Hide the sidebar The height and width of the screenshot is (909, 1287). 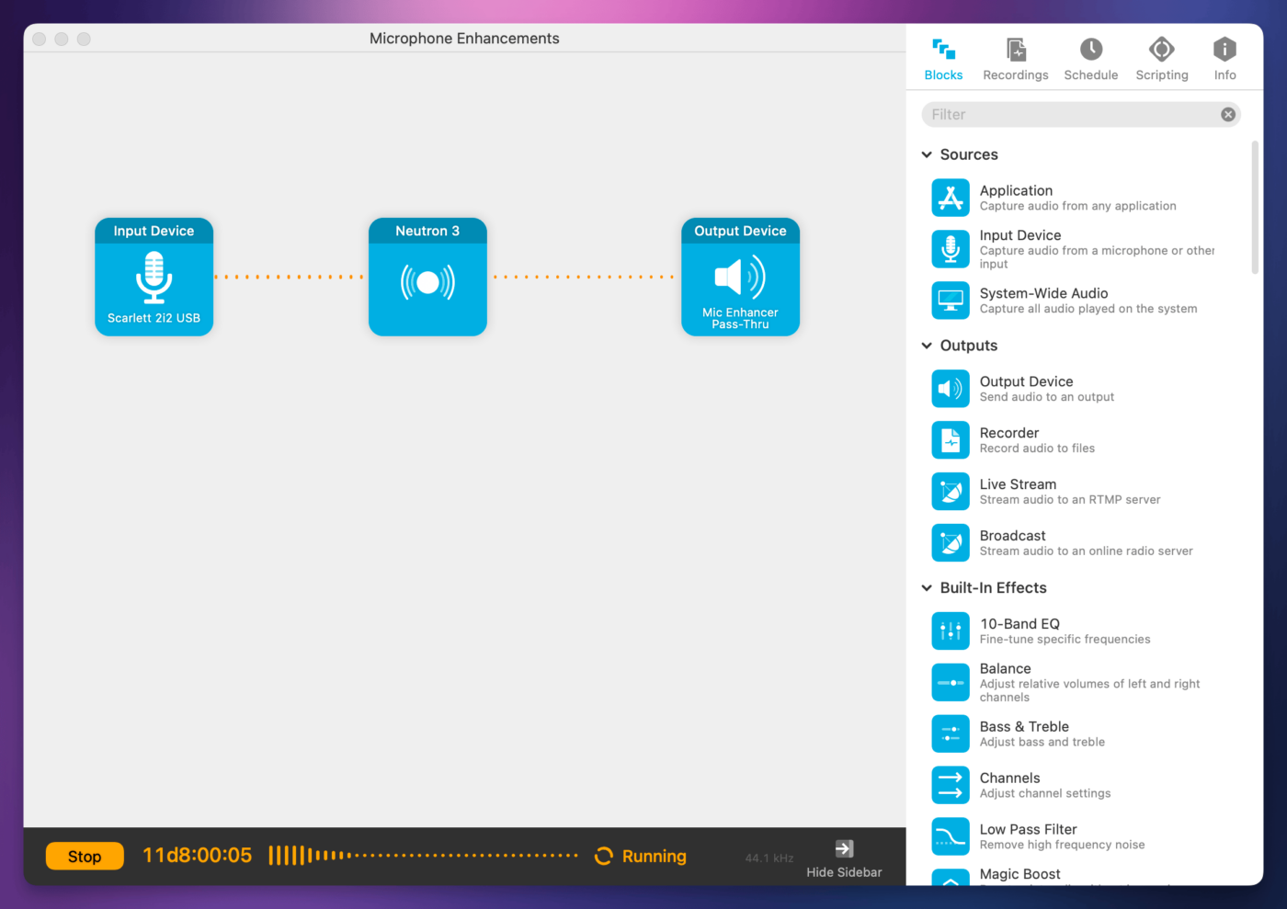point(844,858)
